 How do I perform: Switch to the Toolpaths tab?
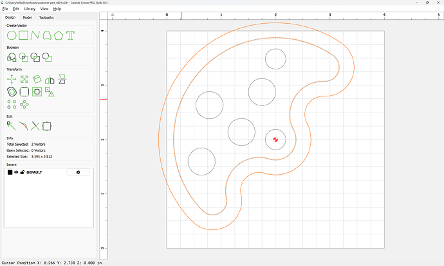tap(46, 17)
